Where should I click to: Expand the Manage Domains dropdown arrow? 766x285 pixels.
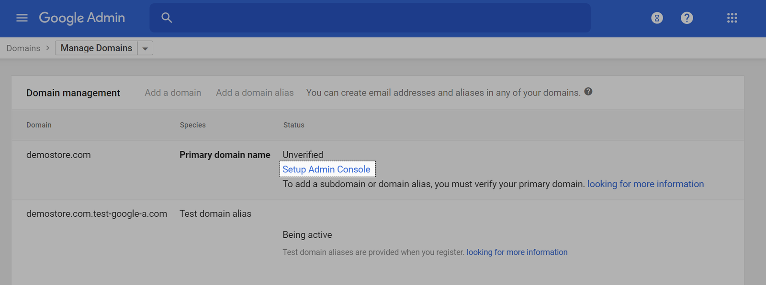pos(145,48)
